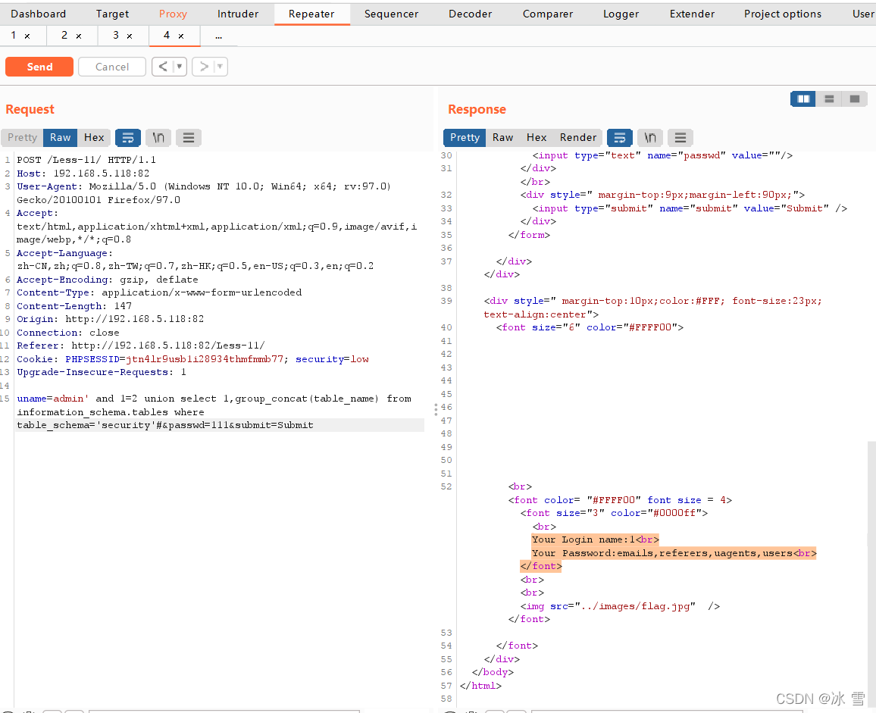Close Repeater tab 2
Image resolution: width=876 pixels, height=713 pixels.
coord(79,36)
